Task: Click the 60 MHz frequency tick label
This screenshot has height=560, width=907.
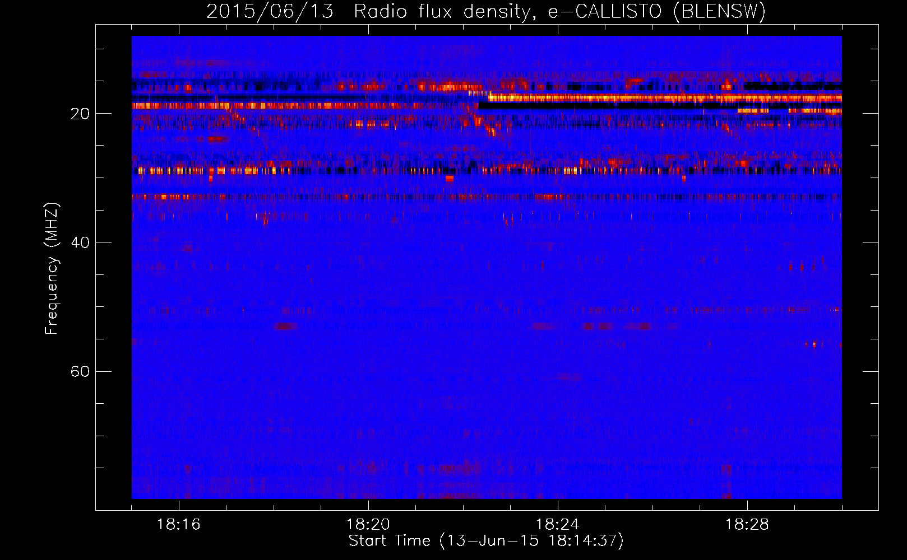Action: [x=80, y=371]
